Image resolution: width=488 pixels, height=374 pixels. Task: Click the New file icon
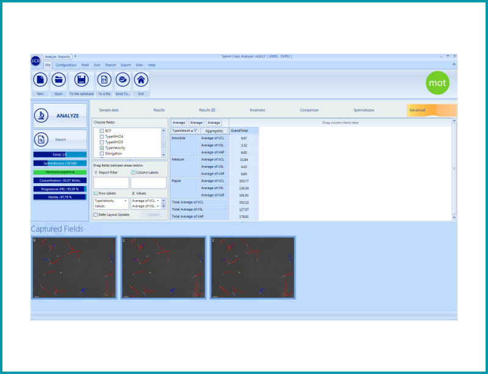(x=40, y=80)
